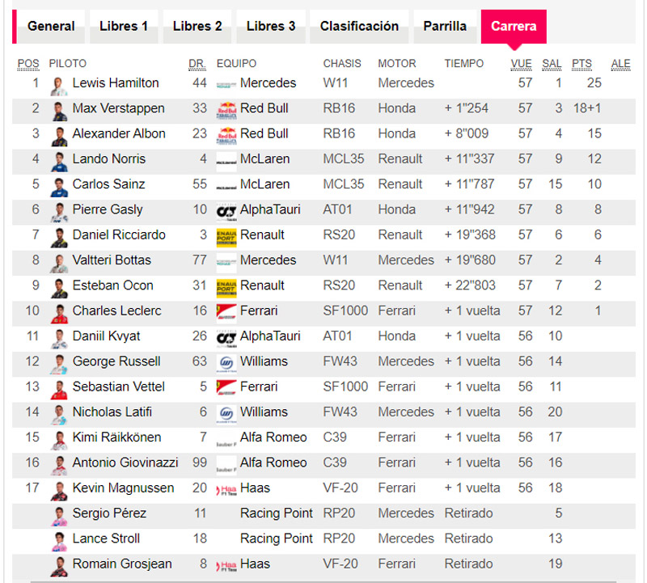Click the POS column header
The width and height of the screenshot is (647, 583).
(28, 64)
